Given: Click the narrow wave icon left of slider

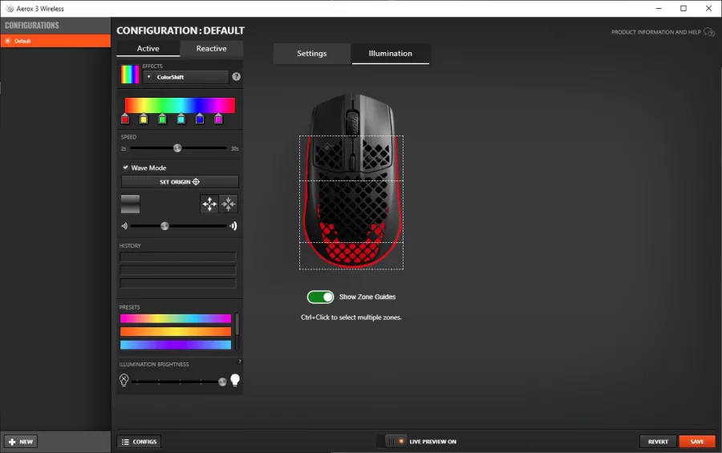Looking at the screenshot, I should click(124, 226).
